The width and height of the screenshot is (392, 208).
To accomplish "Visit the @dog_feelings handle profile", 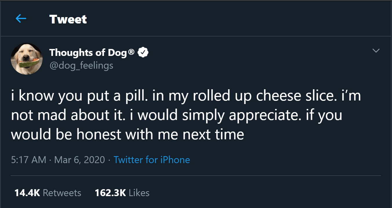I will click(81, 65).
